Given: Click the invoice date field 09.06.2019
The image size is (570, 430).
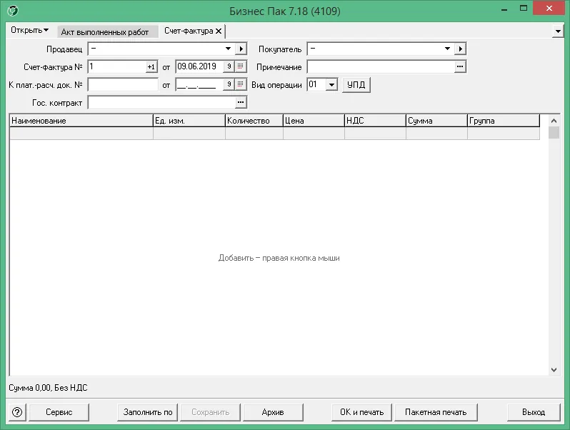Looking at the screenshot, I should click(x=199, y=66).
